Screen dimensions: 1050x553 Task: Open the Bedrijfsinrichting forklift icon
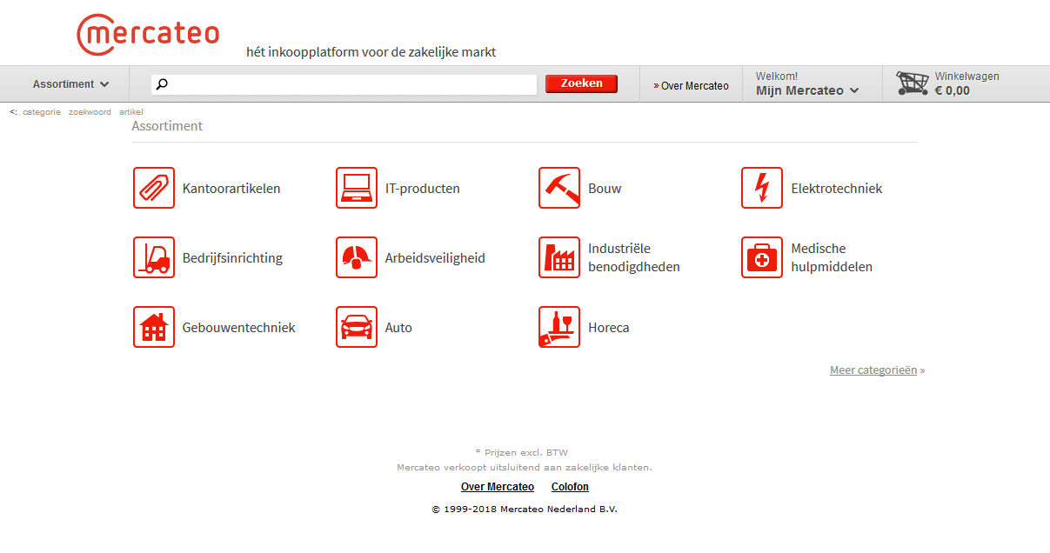(154, 257)
